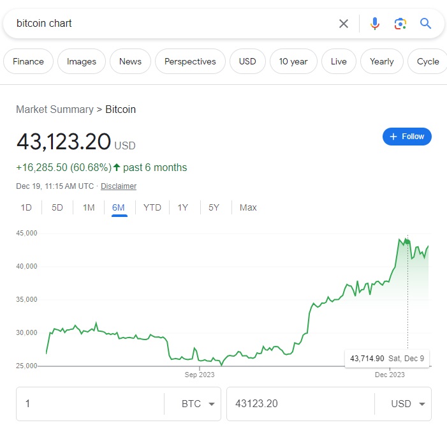Clear the search box with X icon

click(x=344, y=24)
